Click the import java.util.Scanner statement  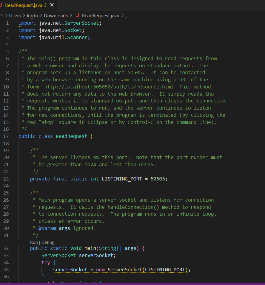tap(54, 37)
